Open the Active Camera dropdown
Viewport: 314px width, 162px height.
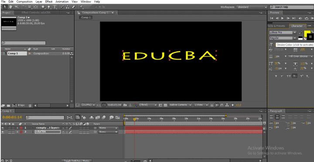click(x=181, y=105)
